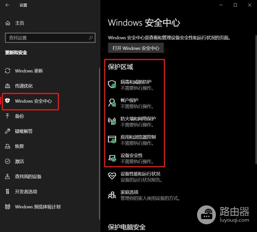This screenshot has width=257, height=232.
Task: Click the back arrow in Settings
Action: coord(7,5)
